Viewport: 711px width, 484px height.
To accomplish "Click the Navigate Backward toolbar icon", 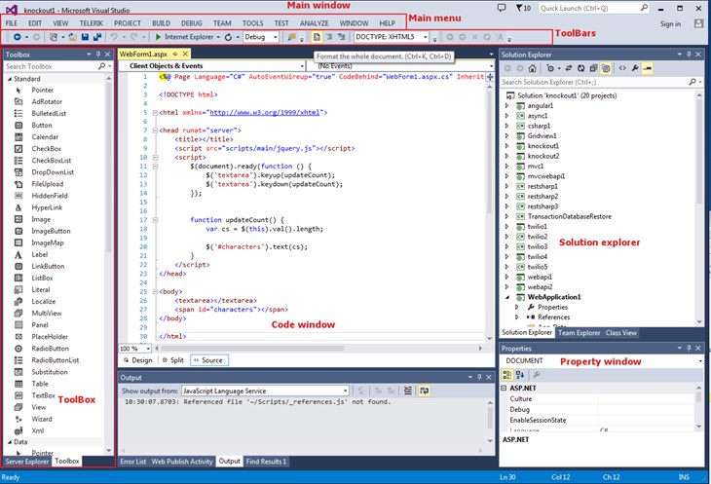I will (18, 37).
